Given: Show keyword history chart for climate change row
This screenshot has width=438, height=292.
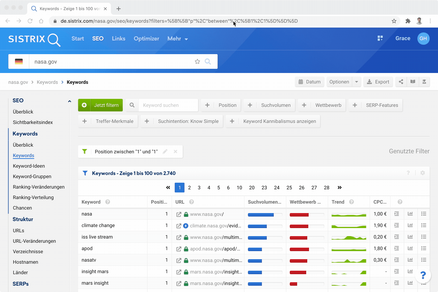Looking at the screenshot, I should point(410,226).
